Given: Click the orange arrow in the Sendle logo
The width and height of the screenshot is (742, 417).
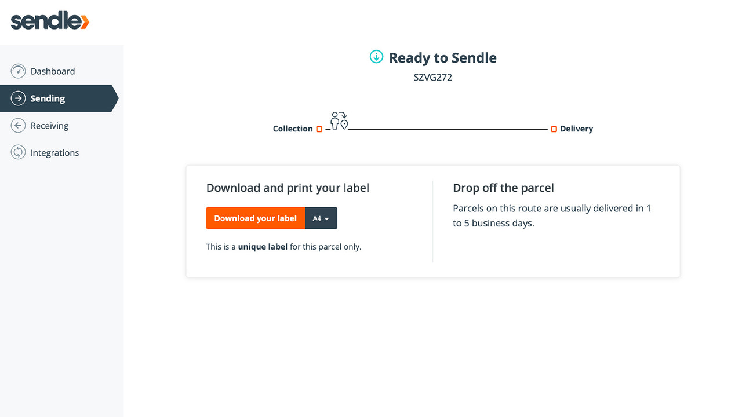Looking at the screenshot, I should (86, 21).
